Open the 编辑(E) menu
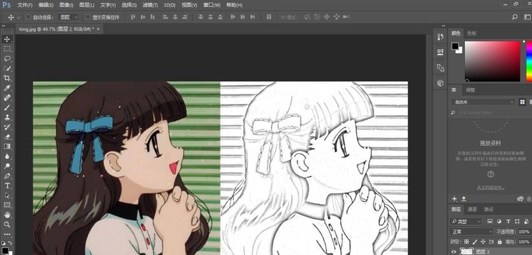 point(46,5)
